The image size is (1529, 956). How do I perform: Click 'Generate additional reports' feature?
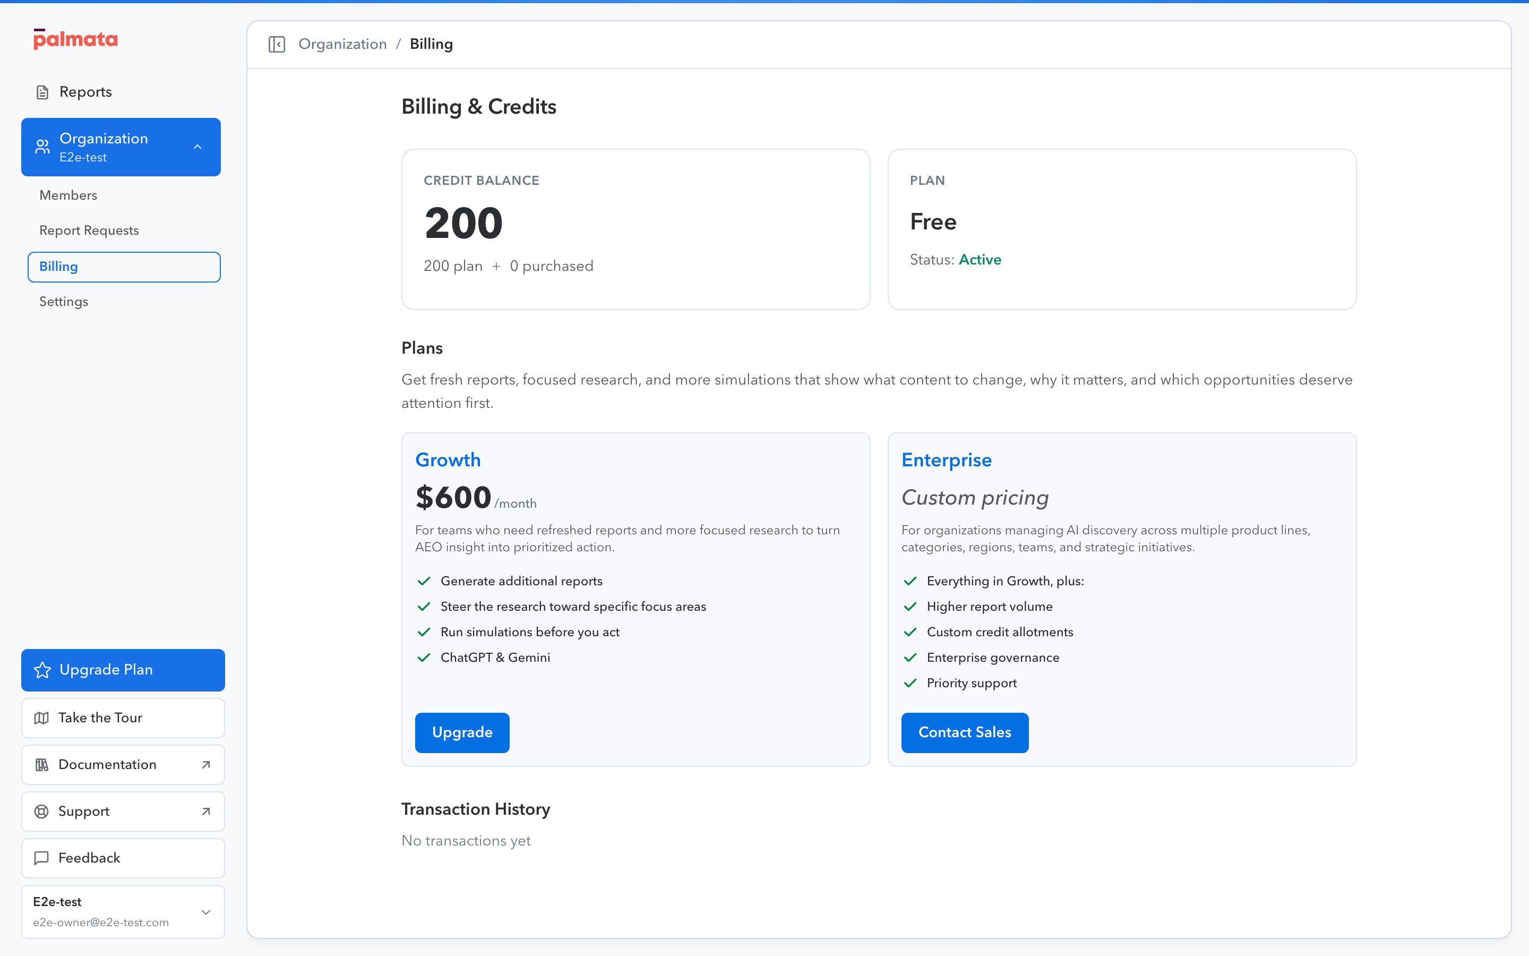pos(521,581)
